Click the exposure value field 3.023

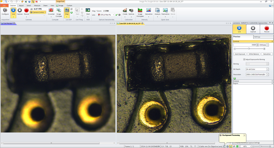pyautogui.click(x=245, y=45)
